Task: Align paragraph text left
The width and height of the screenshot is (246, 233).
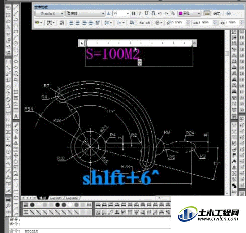Action: pyautogui.click(x=71, y=23)
